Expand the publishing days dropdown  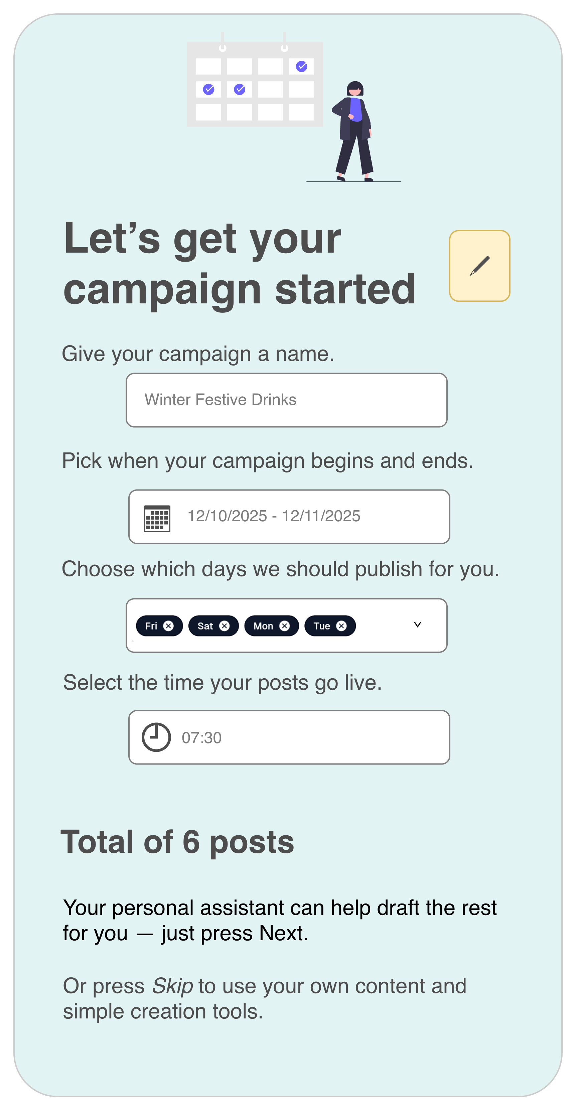pos(417,625)
